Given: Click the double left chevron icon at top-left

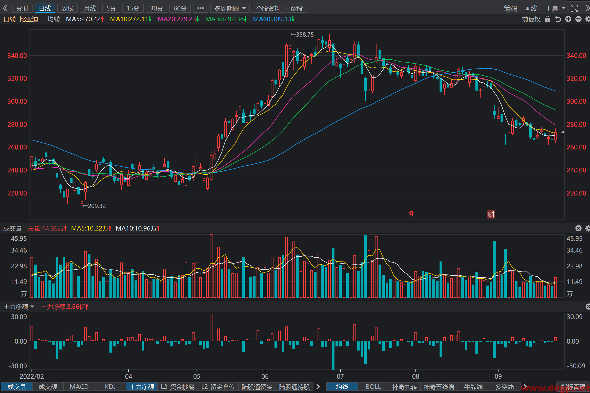Looking at the screenshot, I should click(5, 8).
